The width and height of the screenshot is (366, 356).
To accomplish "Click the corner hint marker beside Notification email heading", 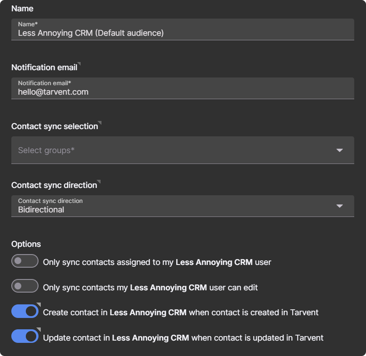I will click(79, 64).
